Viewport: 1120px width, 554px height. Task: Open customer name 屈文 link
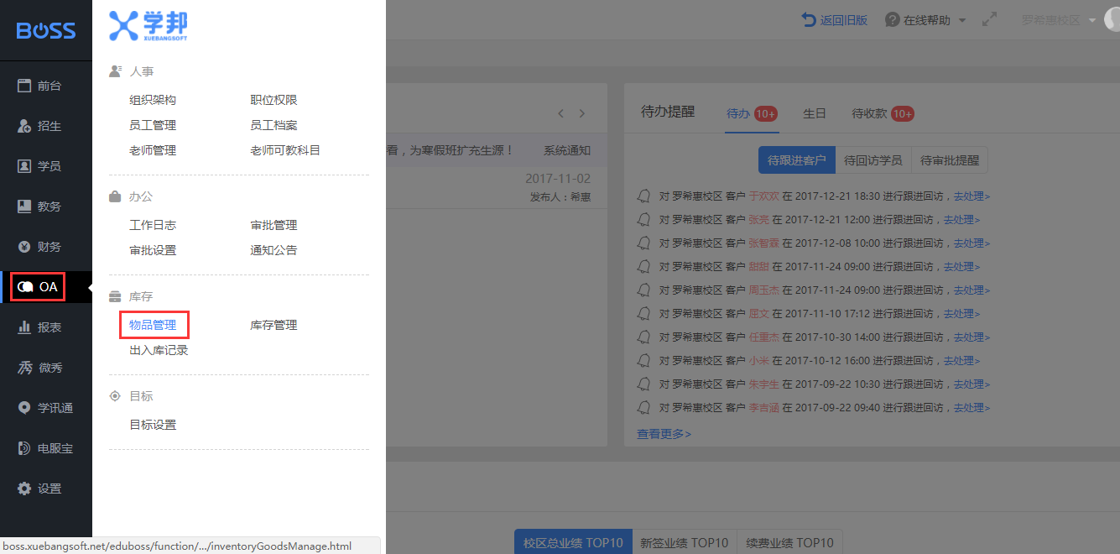coord(758,314)
